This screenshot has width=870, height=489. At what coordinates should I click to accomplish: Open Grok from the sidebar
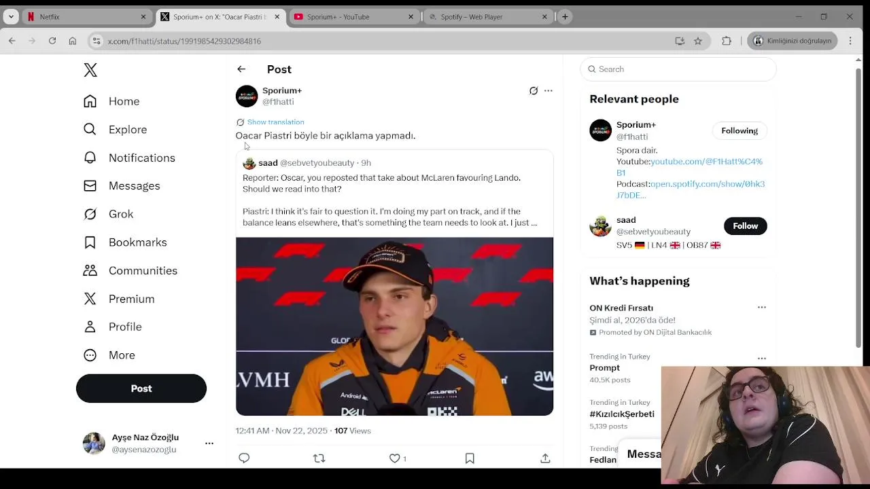coord(120,214)
